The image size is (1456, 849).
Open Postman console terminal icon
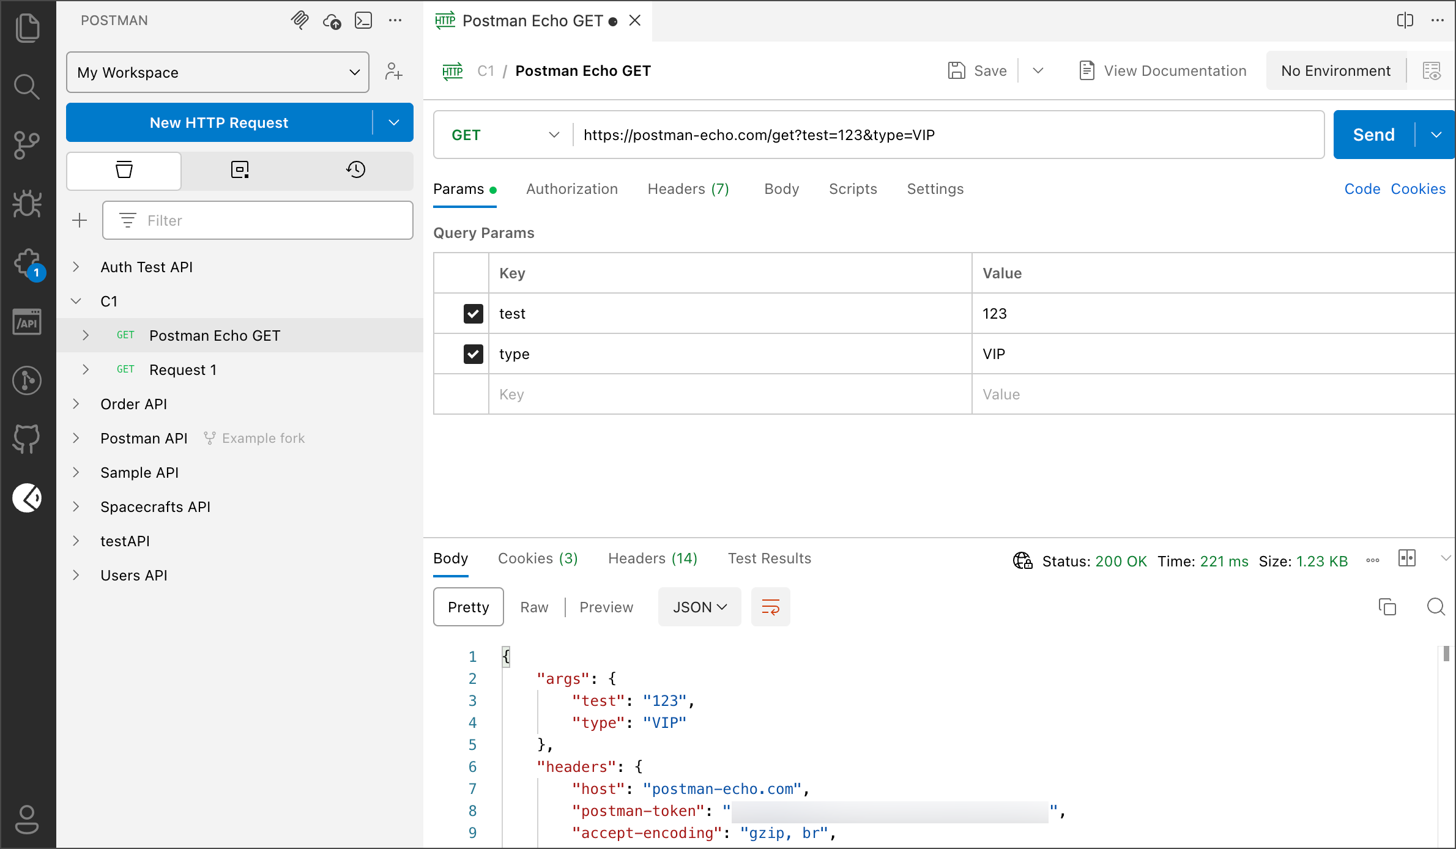[363, 21]
